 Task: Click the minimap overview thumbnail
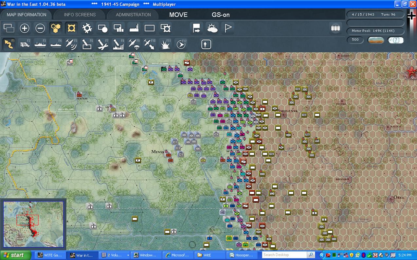click(x=33, y=224)
